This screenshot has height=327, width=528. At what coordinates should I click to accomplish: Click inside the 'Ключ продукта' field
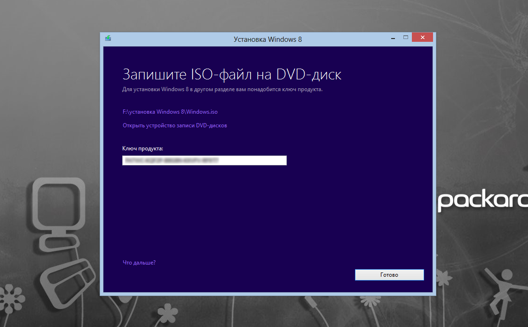click(x=205, y=161)
